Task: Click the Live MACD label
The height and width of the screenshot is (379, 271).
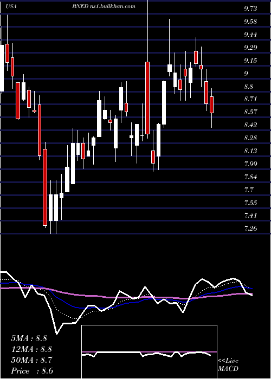Action: click(x=228, y=365)
